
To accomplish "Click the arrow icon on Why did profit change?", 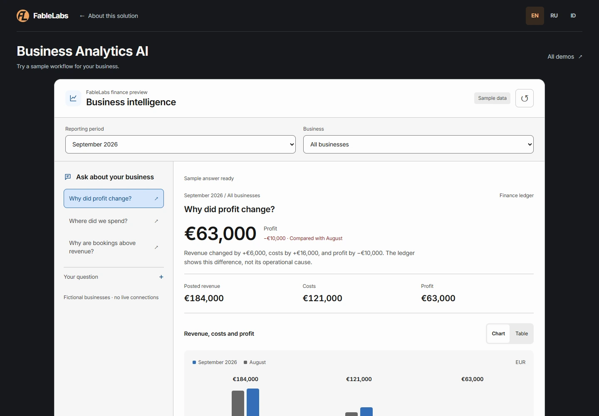I will click(x=156, y=198).
